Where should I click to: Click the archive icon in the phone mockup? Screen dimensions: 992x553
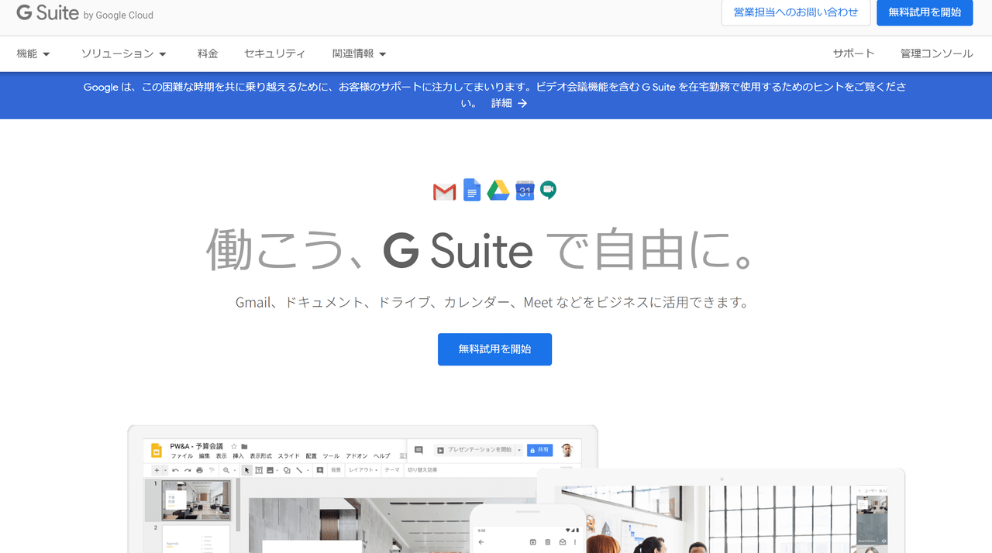click(532, 542)
